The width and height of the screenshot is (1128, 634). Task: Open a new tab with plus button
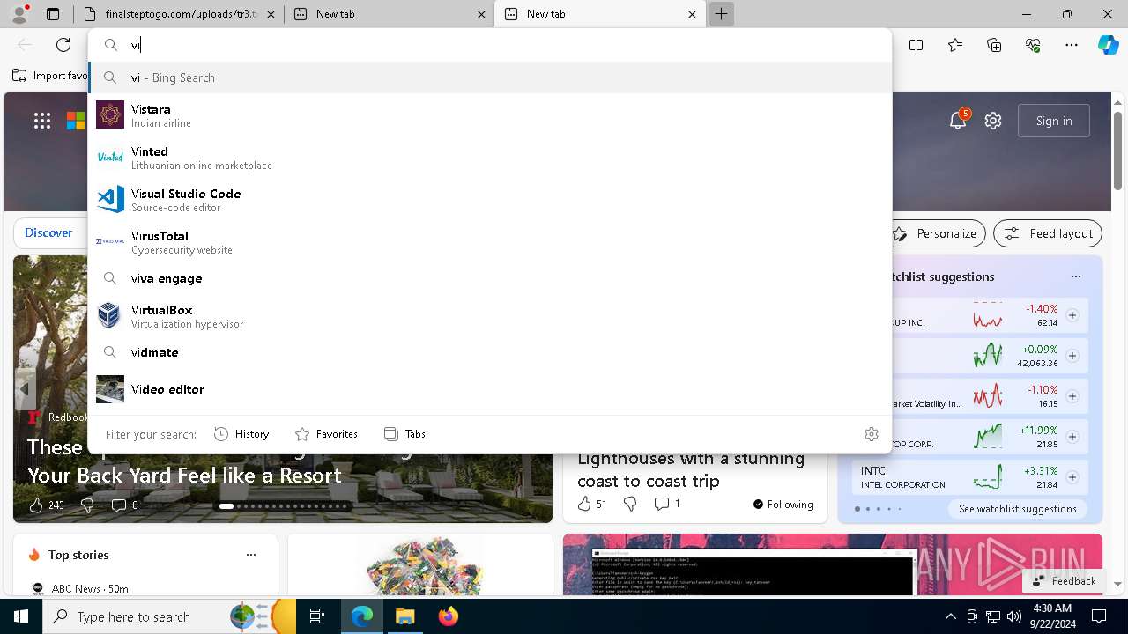click(x=721, y=14)
